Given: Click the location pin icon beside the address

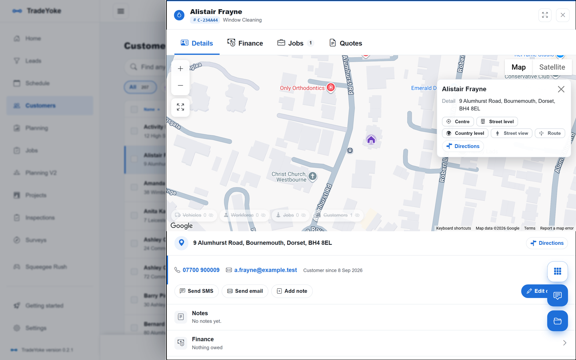Looking at the screenshot, I should click(181, 243).
